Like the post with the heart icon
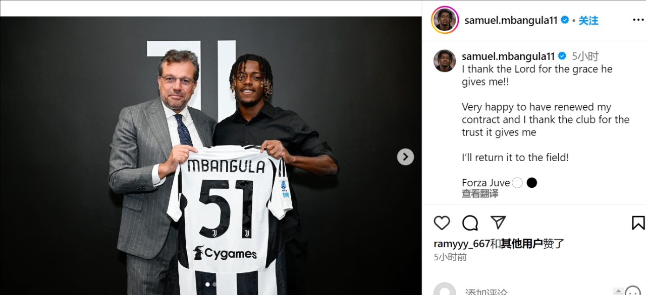 [442, 223]
